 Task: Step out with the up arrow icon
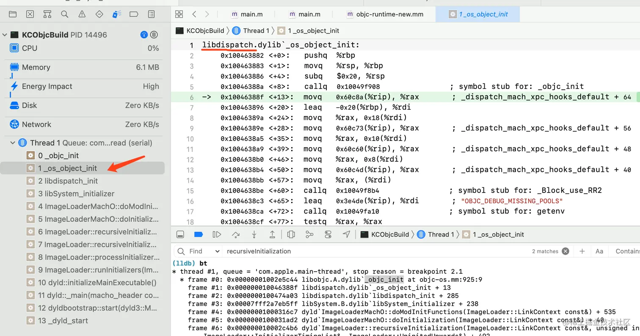coord(272,234)
